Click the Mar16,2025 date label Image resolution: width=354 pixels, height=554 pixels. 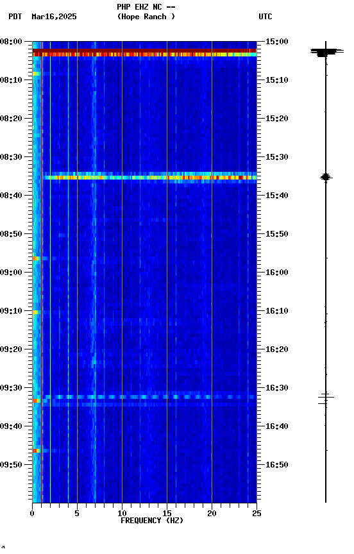[x=54, y=17]
